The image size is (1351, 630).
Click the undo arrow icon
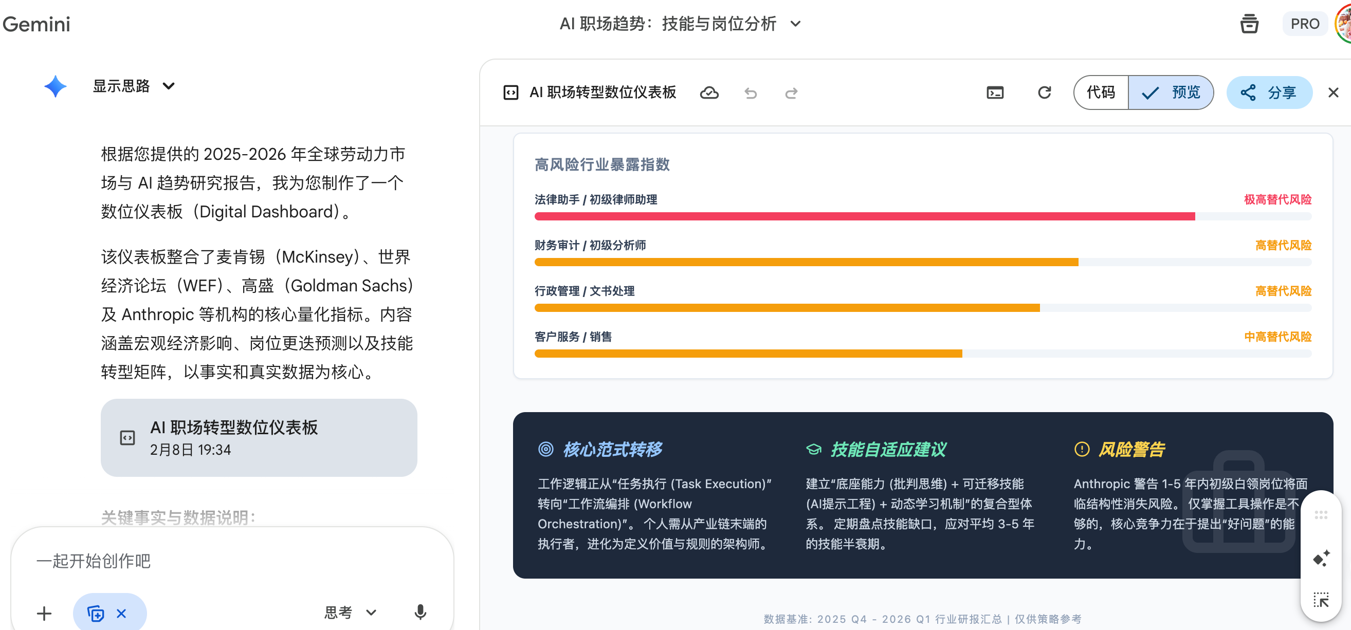pyautogui.click(x=751, y=93)
